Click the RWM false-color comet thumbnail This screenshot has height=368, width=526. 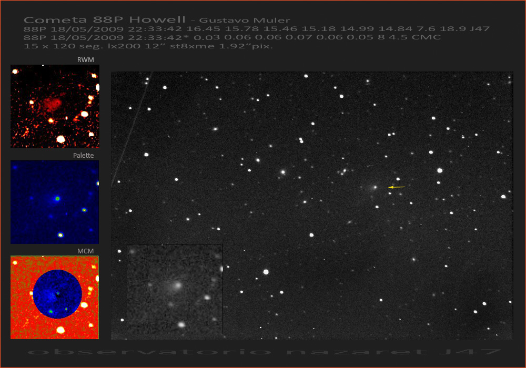click(x=55, y=106)
